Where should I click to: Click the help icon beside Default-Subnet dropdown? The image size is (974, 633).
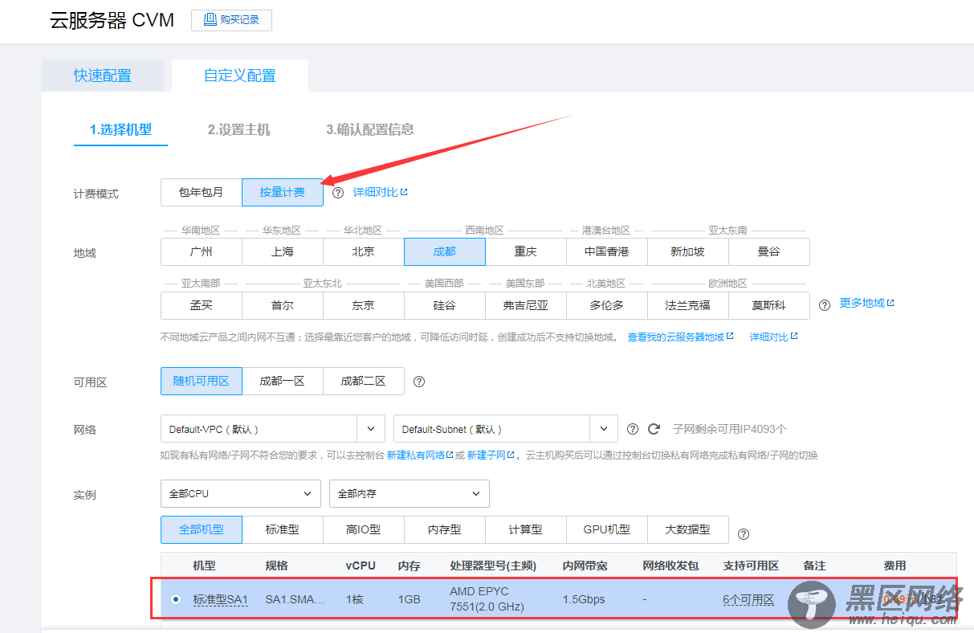click(633, 429)
